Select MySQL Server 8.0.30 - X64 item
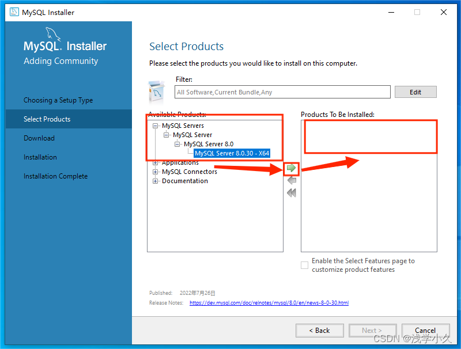 pos(232,153)
